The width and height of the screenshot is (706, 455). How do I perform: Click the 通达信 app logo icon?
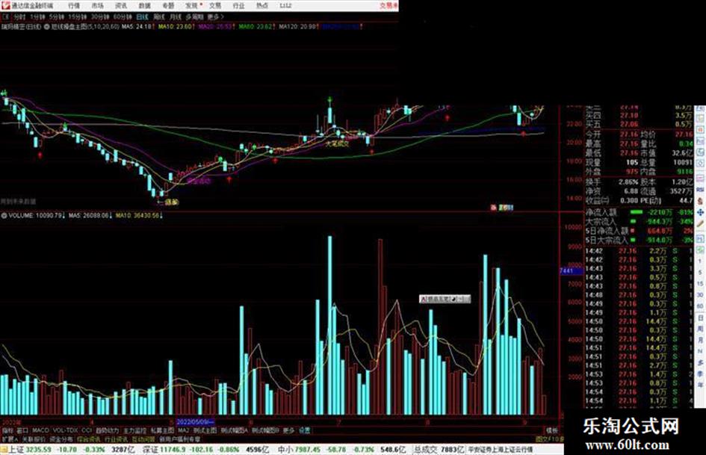pyautogui.click(x=5, y=5)
